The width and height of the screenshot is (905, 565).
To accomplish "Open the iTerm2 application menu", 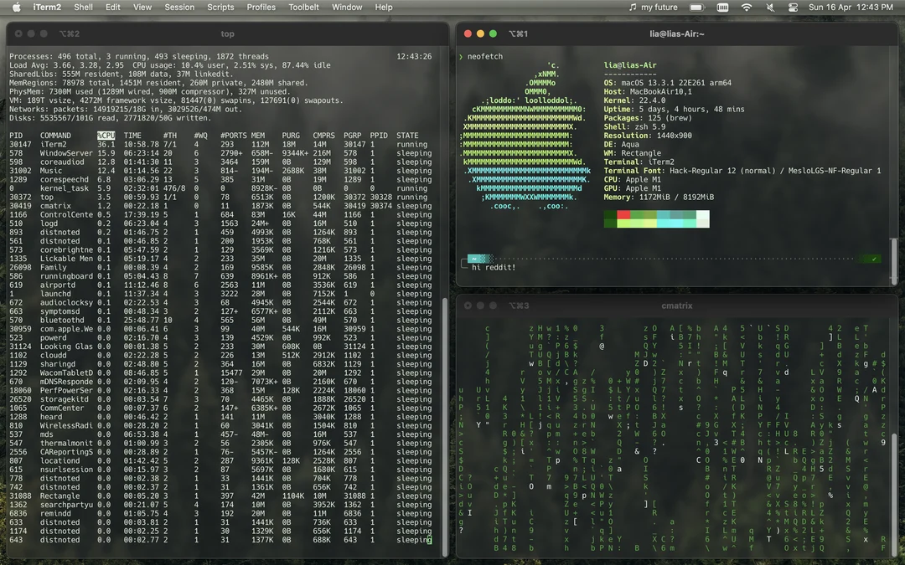I will (x=46, y=7).
